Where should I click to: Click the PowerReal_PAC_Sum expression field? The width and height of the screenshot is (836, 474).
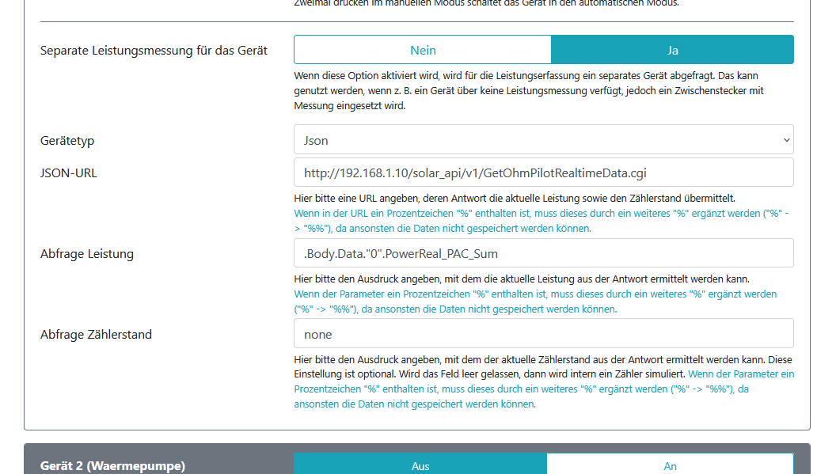(x=544, y=252)
